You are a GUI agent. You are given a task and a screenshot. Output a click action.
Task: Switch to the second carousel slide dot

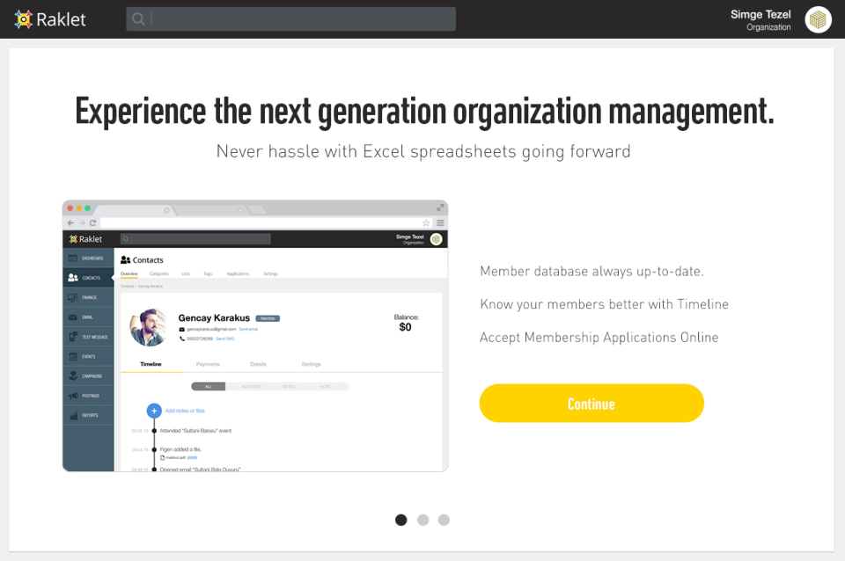(423, 520)
